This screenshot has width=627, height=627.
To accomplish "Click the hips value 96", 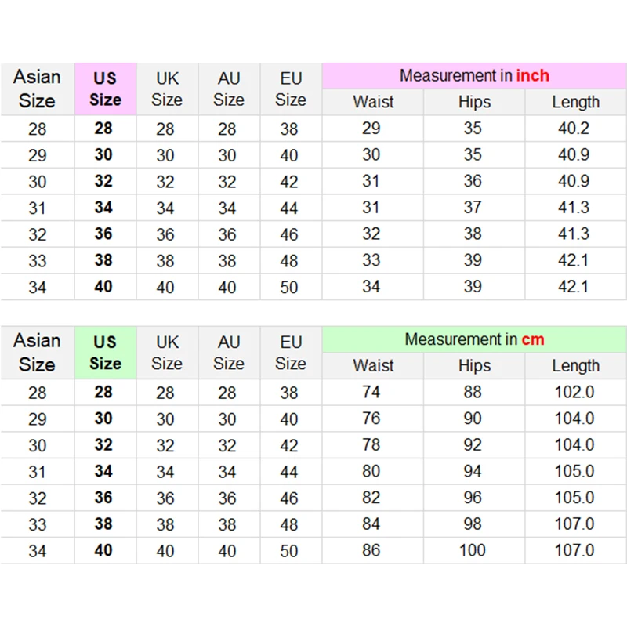I will coord(473,498).
